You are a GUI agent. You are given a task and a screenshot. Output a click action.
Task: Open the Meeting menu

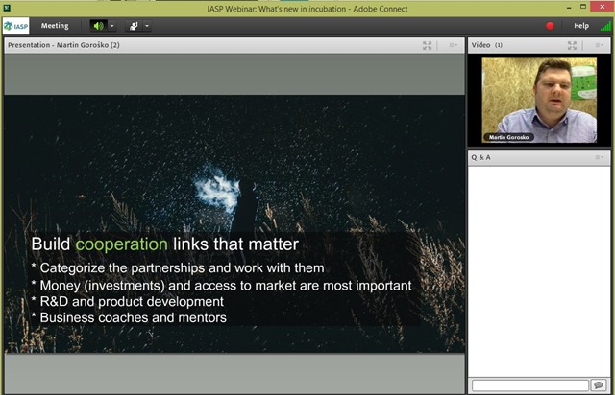coord(55,26)
